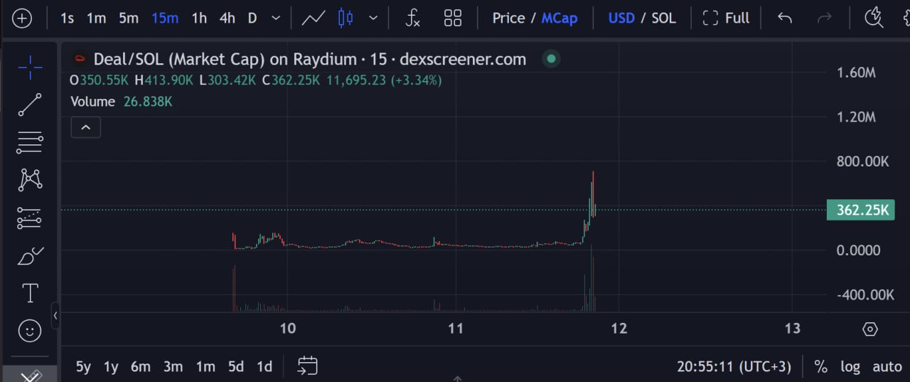Set denomination to USD

click(621, 18)
